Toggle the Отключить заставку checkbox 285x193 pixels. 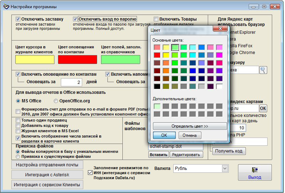point(18,19)
